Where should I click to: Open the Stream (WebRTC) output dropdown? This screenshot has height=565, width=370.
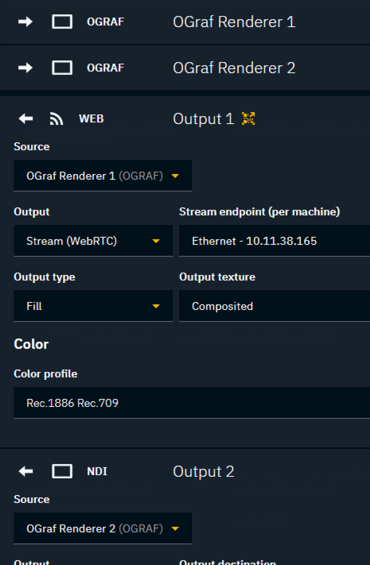[x=93, y=241]
